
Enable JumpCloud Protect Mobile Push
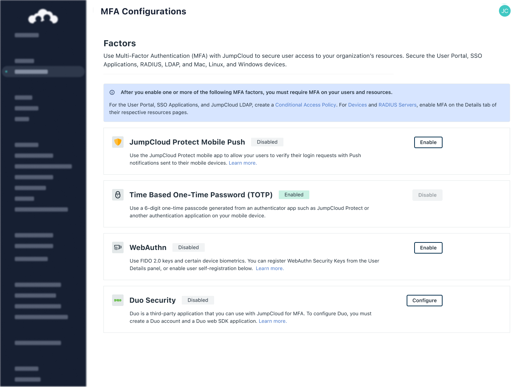tap(428, 142)
